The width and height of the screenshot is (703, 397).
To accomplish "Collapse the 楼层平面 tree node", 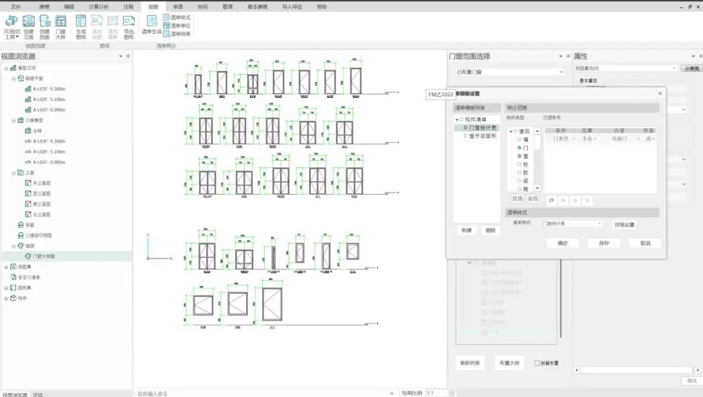I will pyautogui.click(x=14, y=78).
